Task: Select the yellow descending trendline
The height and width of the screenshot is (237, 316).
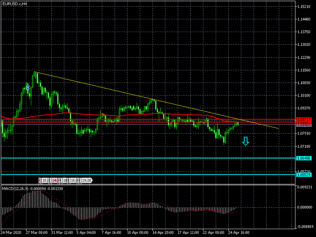Action: pyautogui.click(x=118, y=90)
